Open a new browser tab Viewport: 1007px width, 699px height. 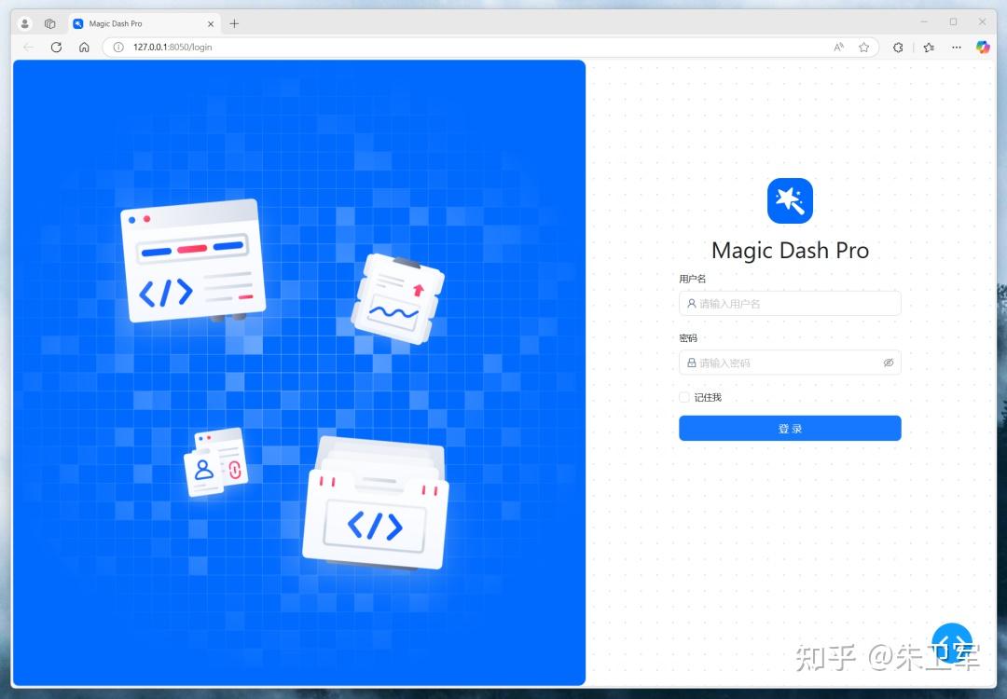(x=233, y=22)
